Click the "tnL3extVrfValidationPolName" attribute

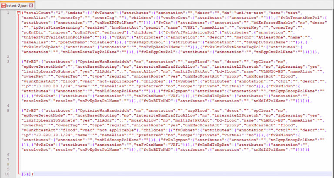point(57,37)
